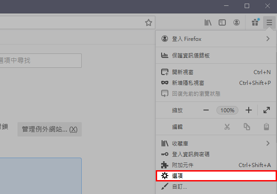Image resolution: width=277 pixels, height=194 pixels.
Task: Bookmark this page with the star icon
Action: (149, 22)
